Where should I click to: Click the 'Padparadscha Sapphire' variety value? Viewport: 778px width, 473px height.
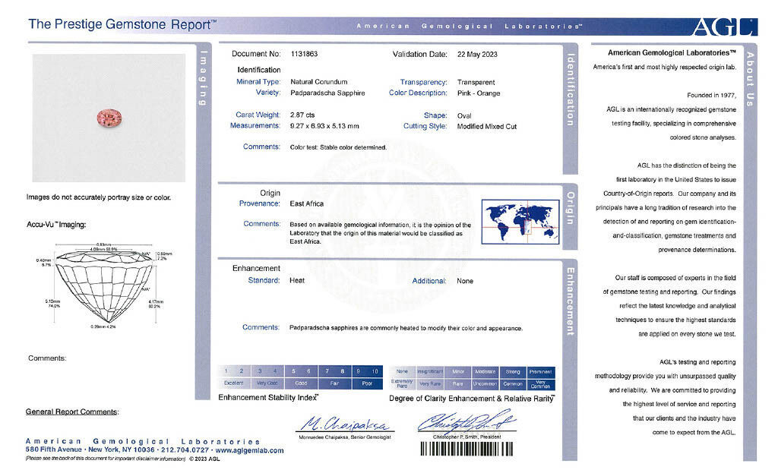(327, 93)
